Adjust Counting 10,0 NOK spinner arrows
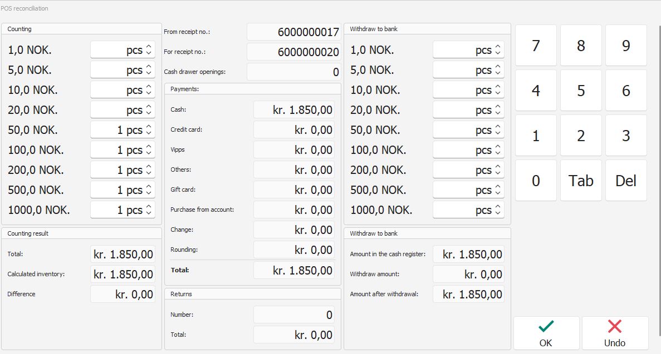 click(x=149, y=89)
